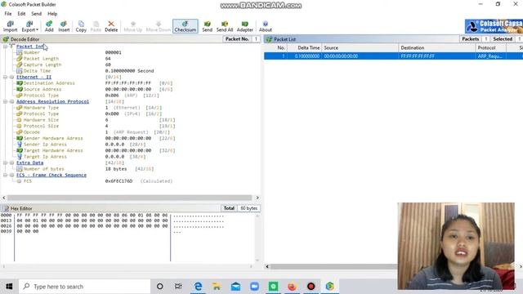Viewport: 523px width, 294px height.
Task: Select the Extra Data header link
Action: click(x=29, y=163)
